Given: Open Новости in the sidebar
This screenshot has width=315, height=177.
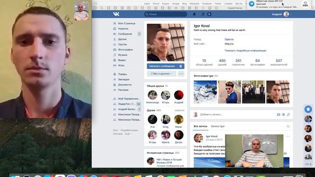Looking at the screenshot, I should click(x=123, y=29).
